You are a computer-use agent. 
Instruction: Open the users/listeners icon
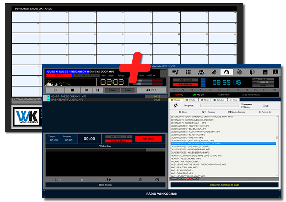point(201,72)
